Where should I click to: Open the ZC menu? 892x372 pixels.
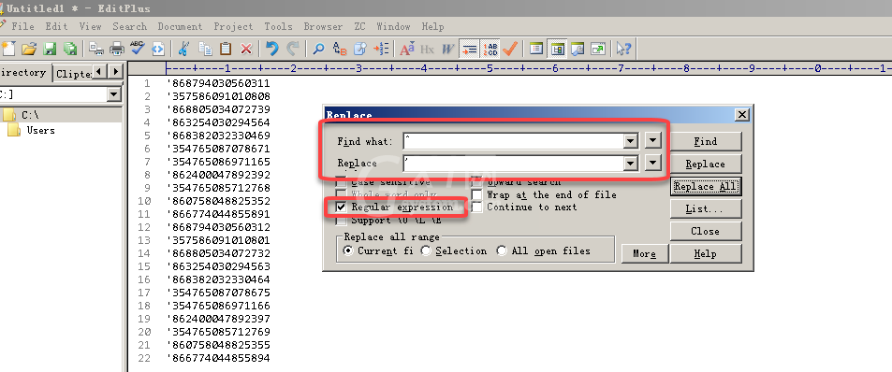coord(359,27)
